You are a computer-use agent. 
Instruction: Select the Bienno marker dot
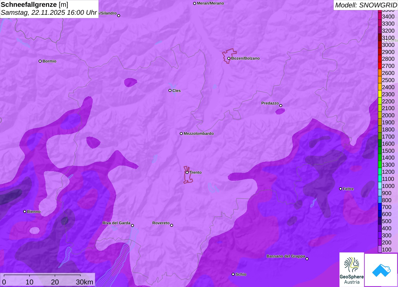point(25,211)
